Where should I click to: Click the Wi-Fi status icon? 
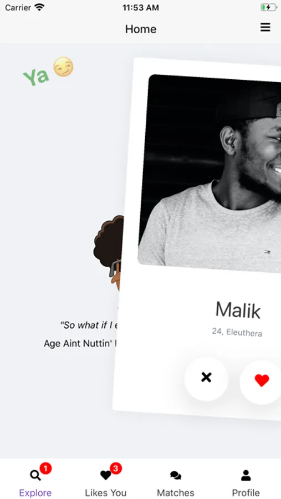click(39, 7)
